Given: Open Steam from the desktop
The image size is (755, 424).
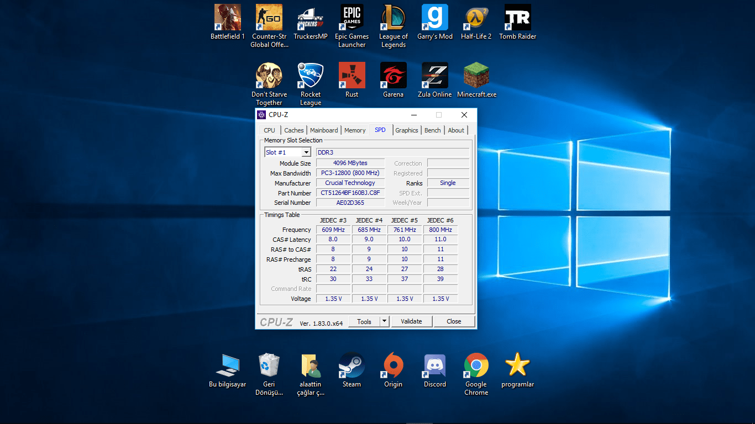Looking at the screenshot, I should coord(352,365).
